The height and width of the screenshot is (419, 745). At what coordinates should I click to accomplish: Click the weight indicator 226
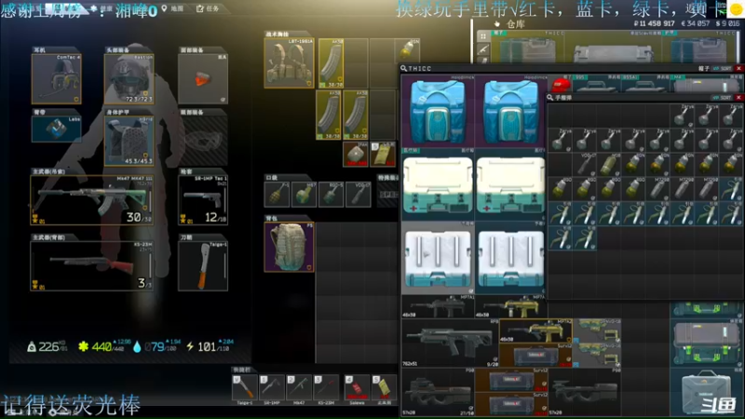48,346
